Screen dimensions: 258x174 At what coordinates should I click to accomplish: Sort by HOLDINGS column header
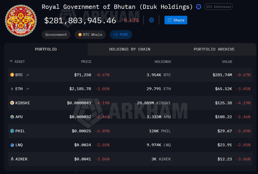[x=163, y=61]
